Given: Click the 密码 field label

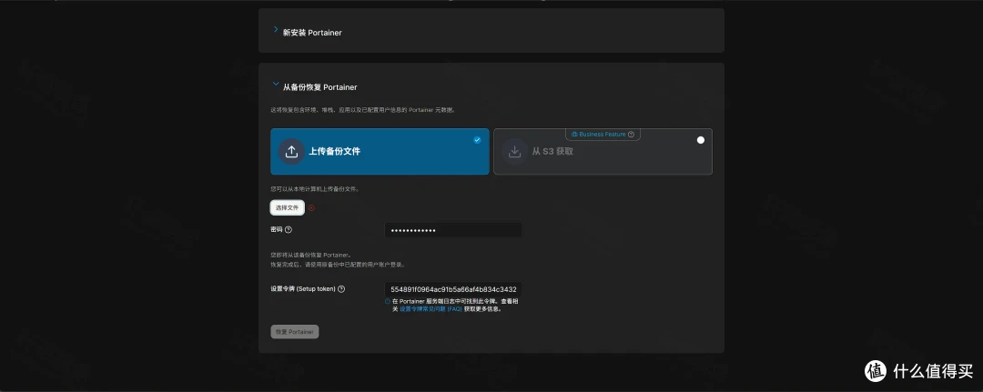Looking at the screenshot, I should pos(277,230).
